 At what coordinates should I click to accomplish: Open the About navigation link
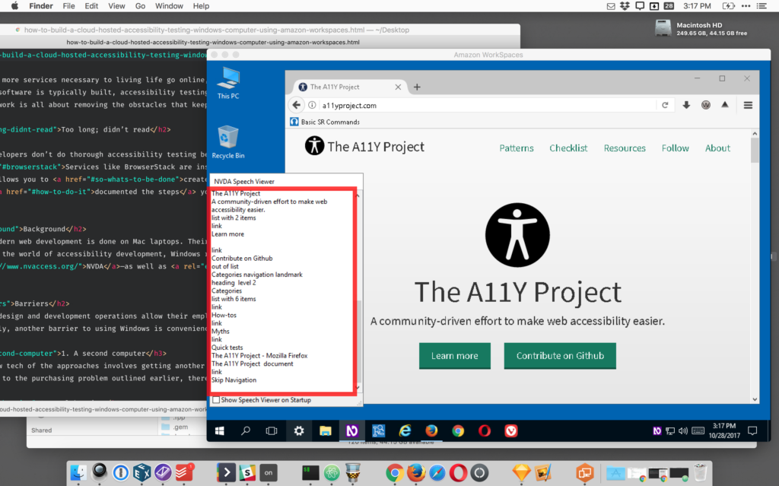click(717, 148)
